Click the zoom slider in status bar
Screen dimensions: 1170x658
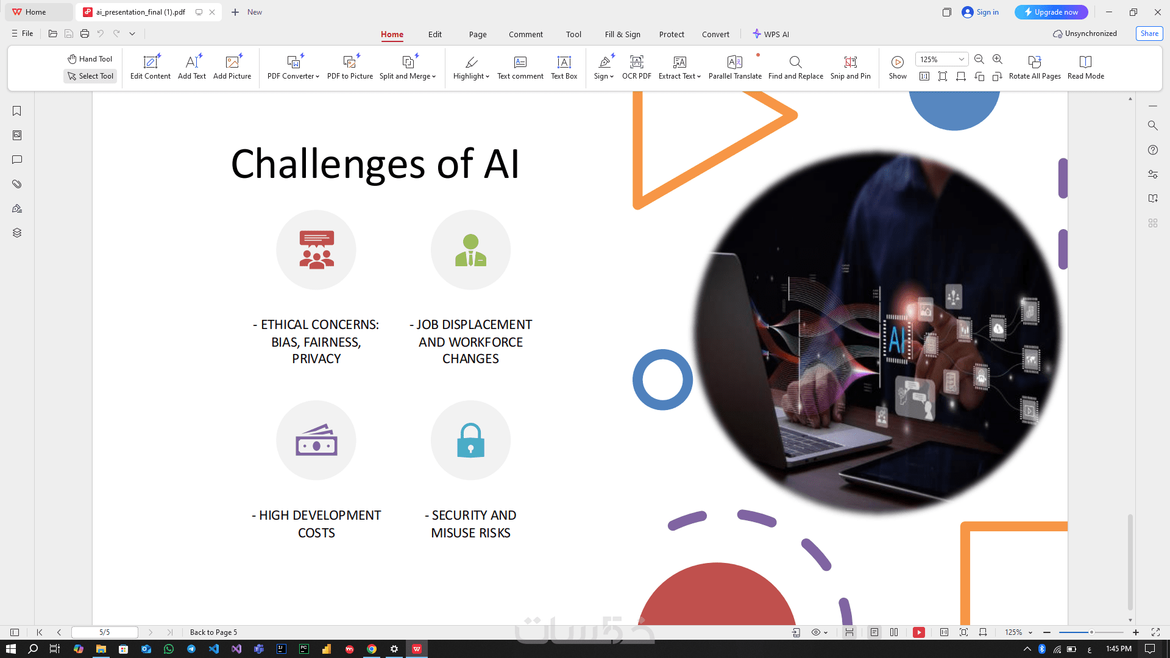pyautogui.click(x=1091, y=632)
